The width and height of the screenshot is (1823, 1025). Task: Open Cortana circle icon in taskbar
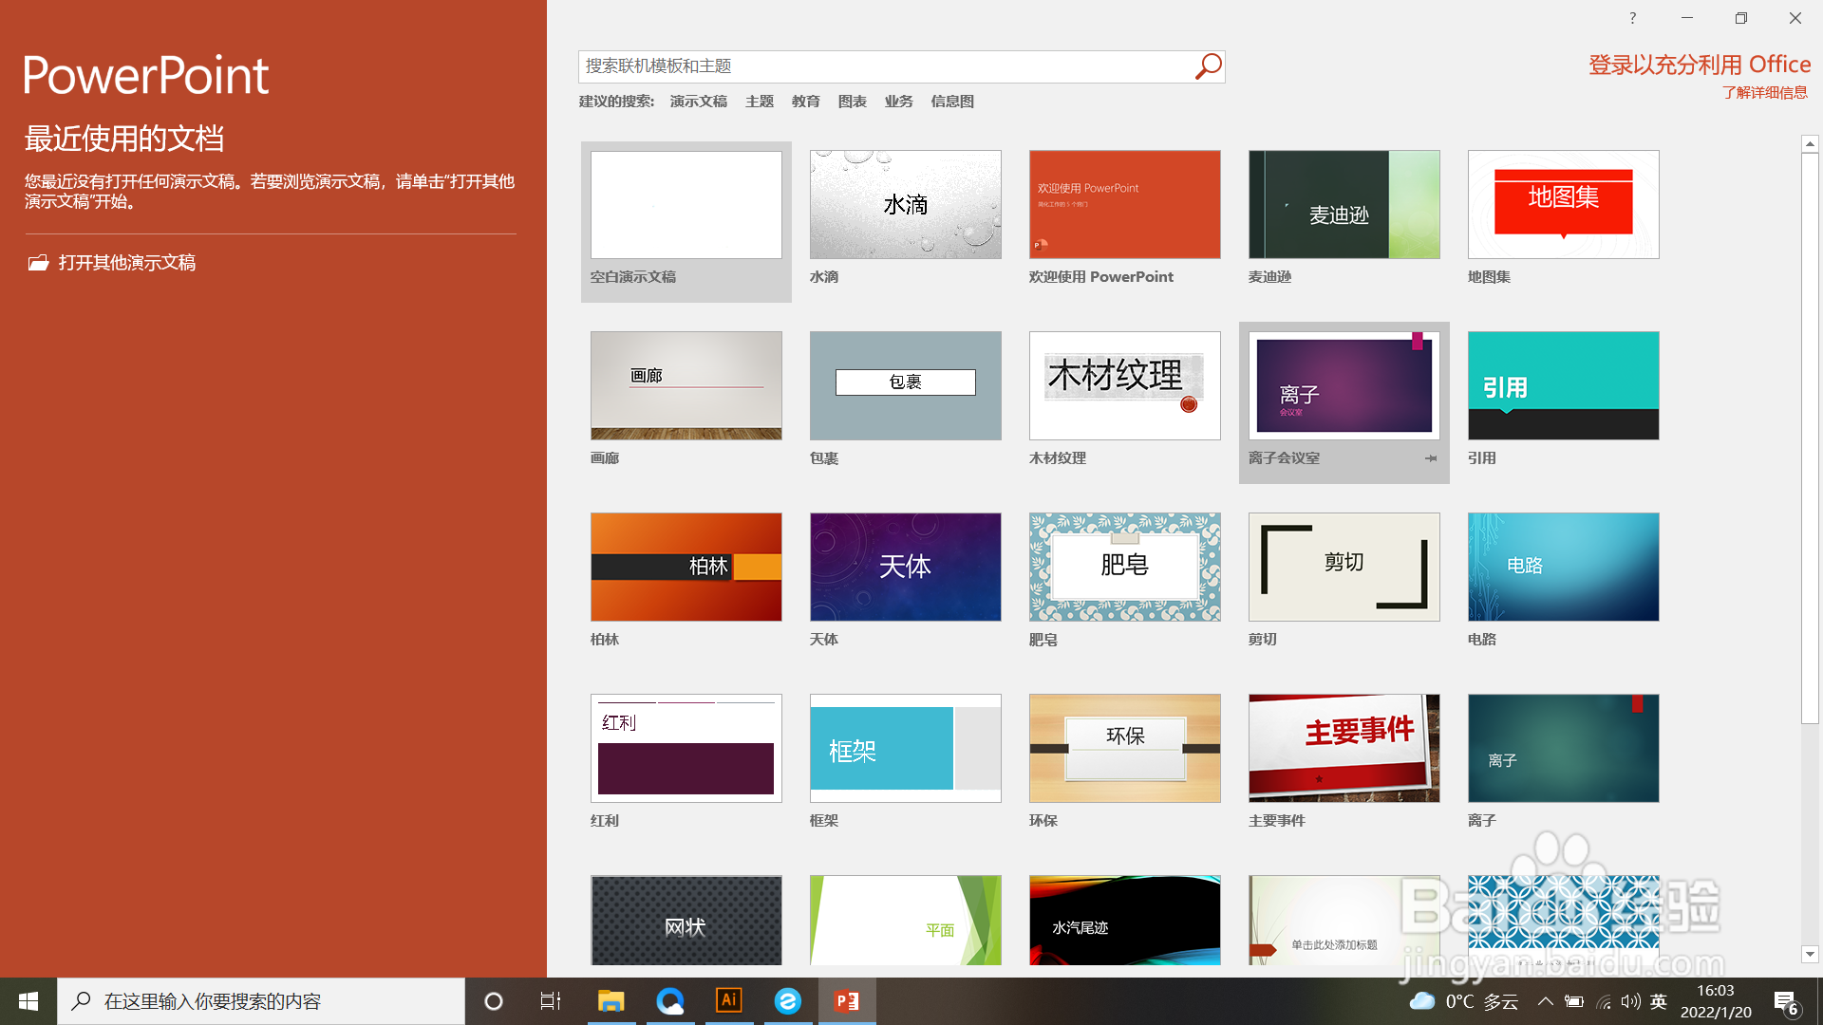point(494,1001)
